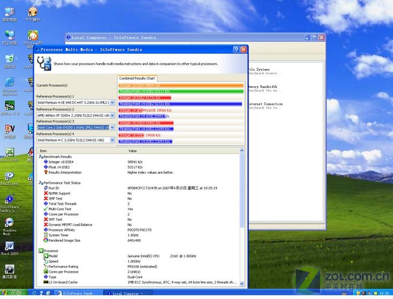This screenshot has width=393, height=299.
Task: Switch to the Local Computer taskbar button
Action: [x=128, y=293]
